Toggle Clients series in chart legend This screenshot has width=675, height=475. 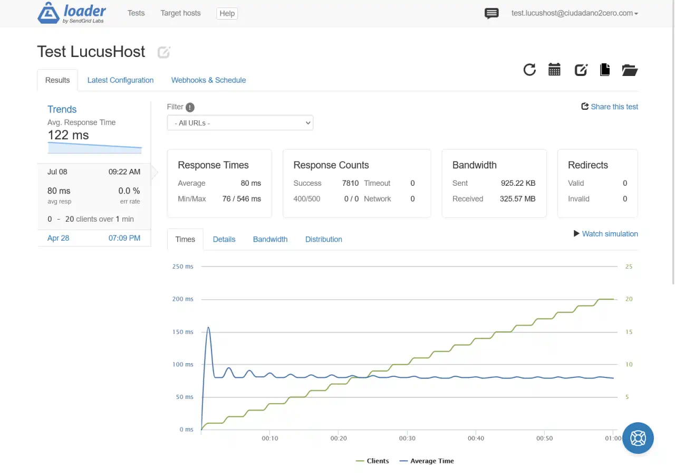tap(372, 461)
